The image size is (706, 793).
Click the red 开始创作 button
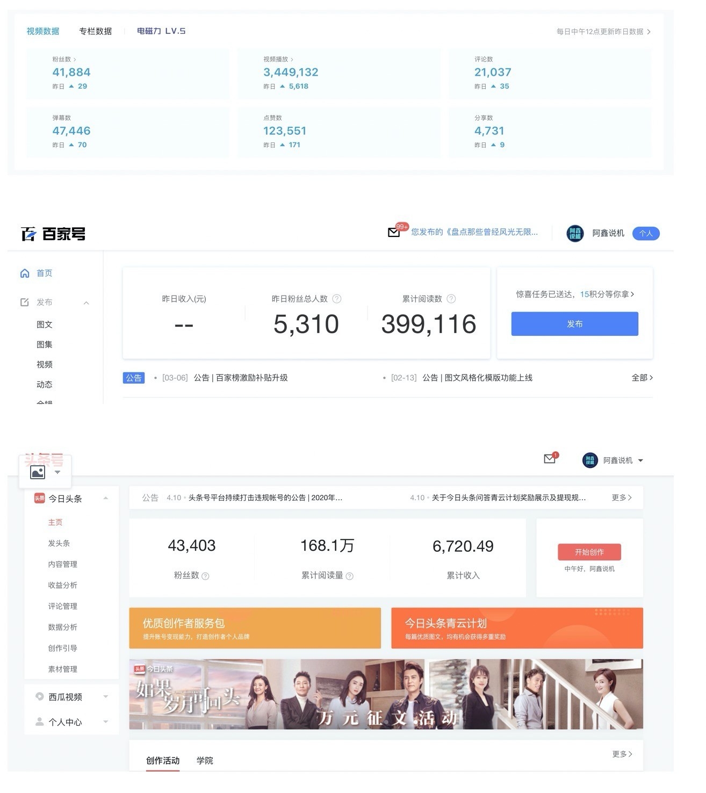[589, 552]
